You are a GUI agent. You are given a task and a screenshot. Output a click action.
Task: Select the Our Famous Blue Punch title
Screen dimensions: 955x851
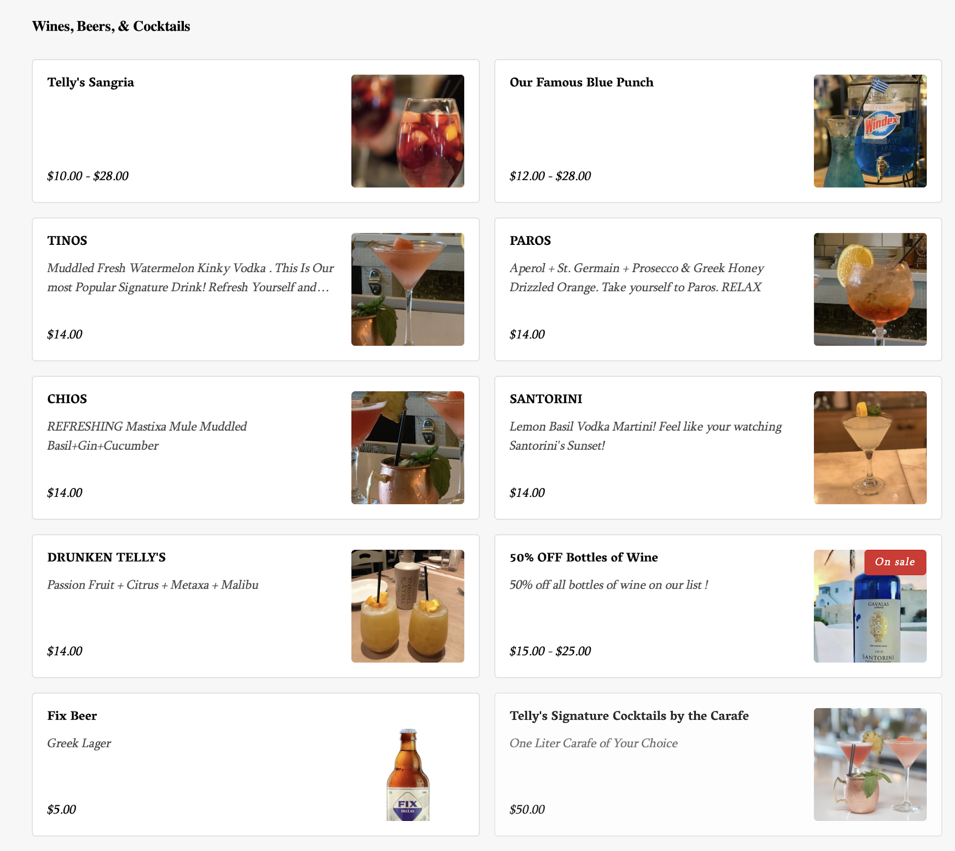pos(581,82)
